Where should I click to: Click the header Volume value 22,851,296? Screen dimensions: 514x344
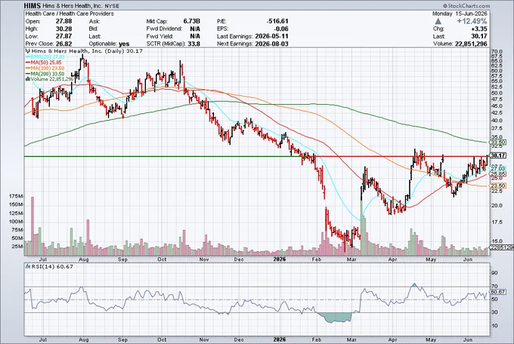tap(471, 44)
